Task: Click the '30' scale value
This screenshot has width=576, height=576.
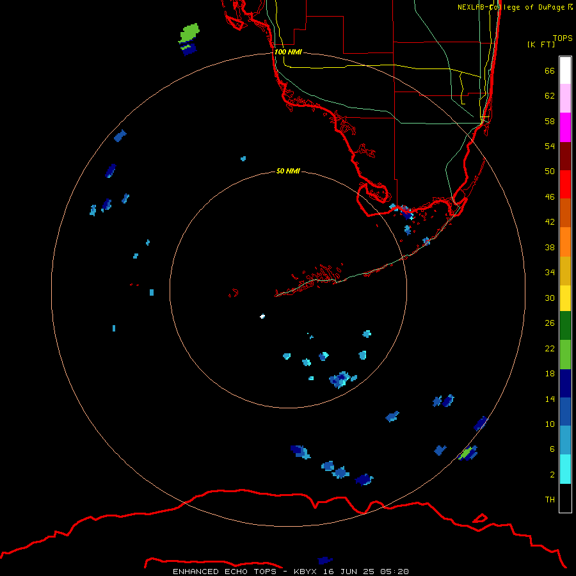Action: click(550, 298)
